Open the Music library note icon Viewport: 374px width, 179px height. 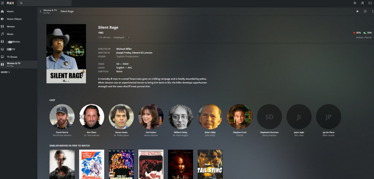click(2, 34)
